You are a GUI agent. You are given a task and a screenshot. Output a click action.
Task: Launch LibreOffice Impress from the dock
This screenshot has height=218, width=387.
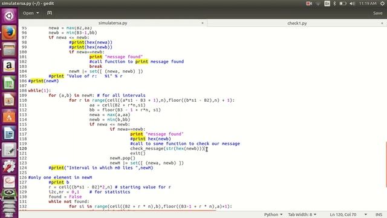9,99
